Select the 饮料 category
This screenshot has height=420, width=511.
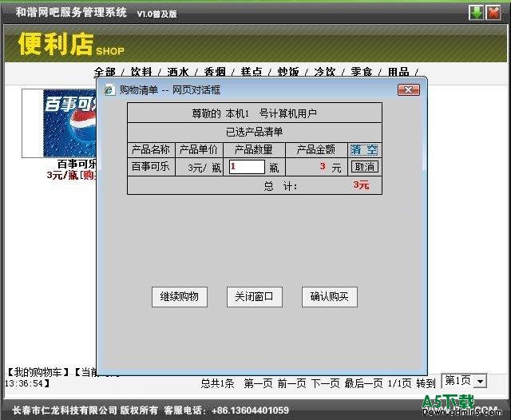(141, 72)
